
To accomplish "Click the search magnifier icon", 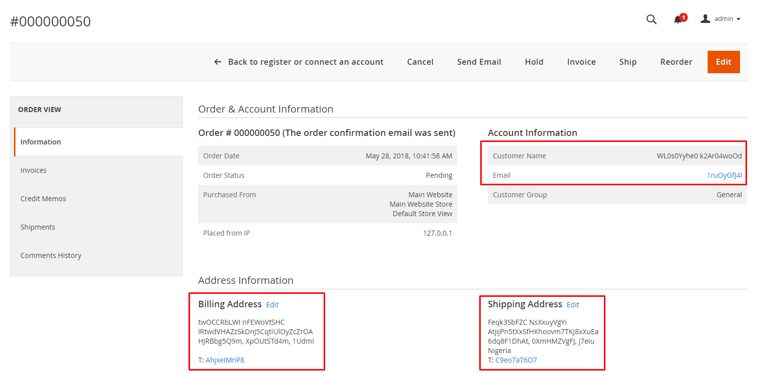I will point(651,19).
